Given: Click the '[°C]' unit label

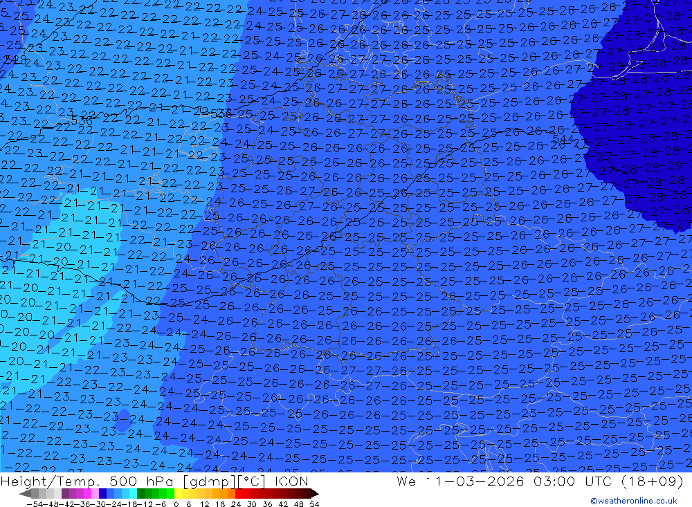Looking at the screenshot, I should (252, 481).
